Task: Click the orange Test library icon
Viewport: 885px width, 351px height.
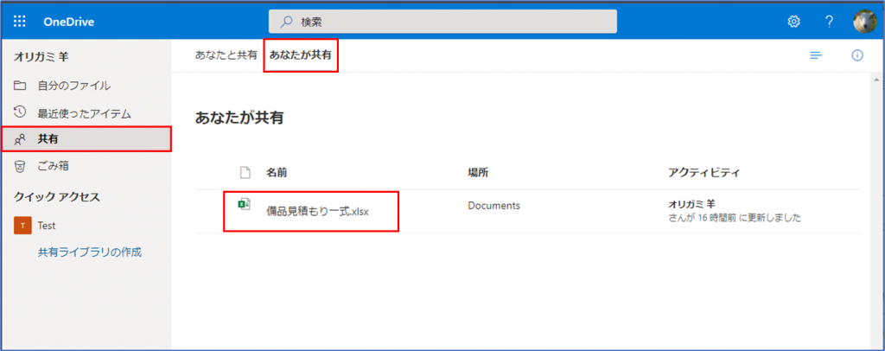Action: coord(22,226)
